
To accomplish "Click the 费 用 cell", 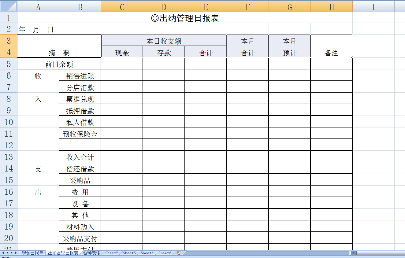I will coord(80,192).
